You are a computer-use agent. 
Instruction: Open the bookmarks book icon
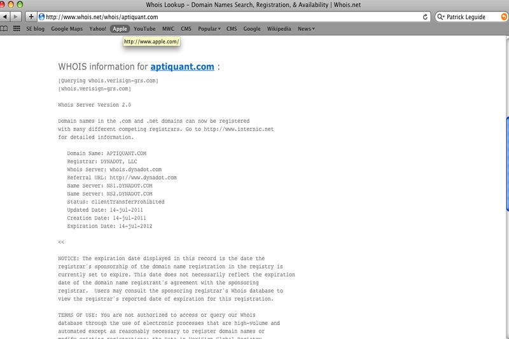[x=4, y=29]
